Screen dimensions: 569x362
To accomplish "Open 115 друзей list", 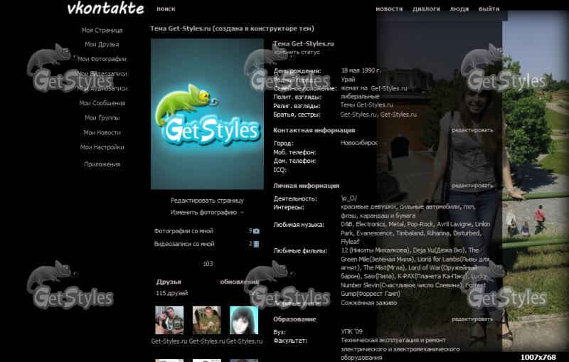I will (x=172, y=293).
